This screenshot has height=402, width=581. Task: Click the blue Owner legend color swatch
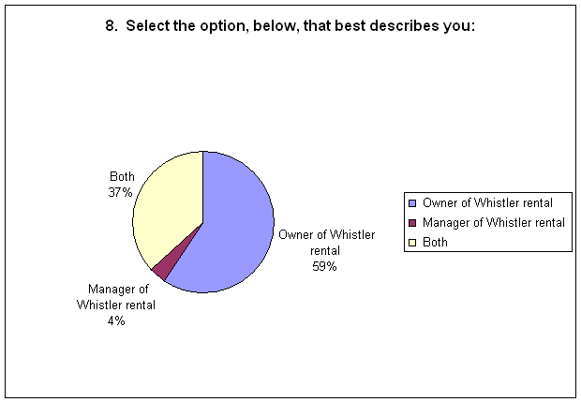[412, 203]
